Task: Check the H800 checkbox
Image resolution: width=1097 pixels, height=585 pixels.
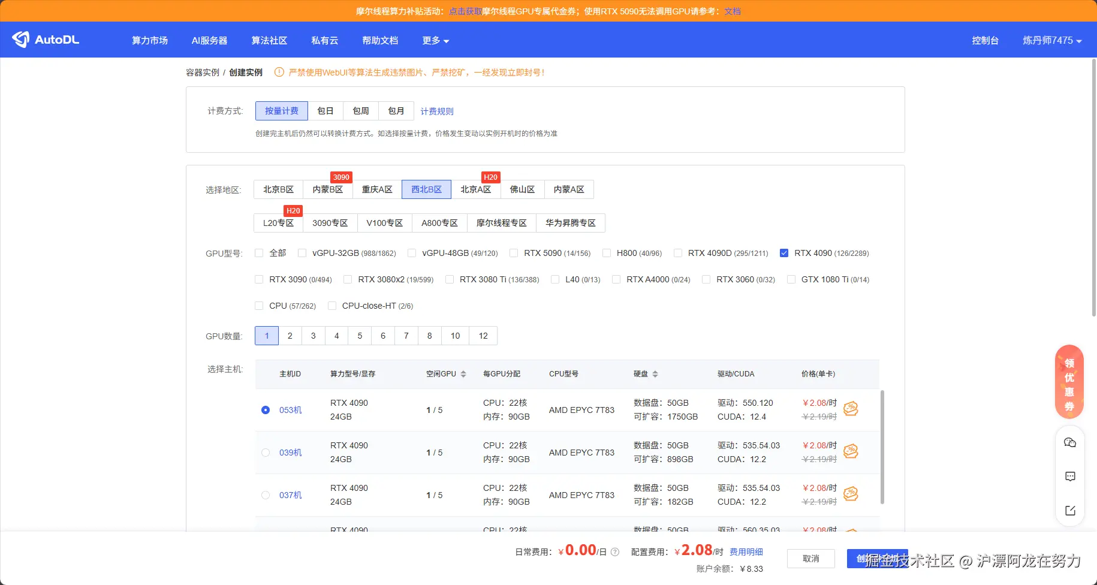Action: (x=607, y=253)
